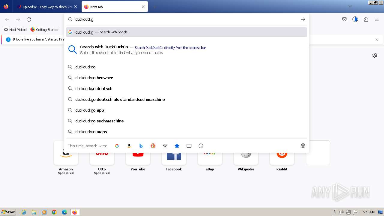The height and width of the screenshot is (216, 384).
Task: Open Extensions puzzle icon
Action: (366, 19)
